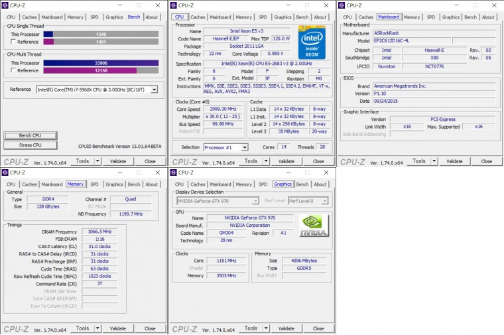Switch to Mainboard tab in Graphics window
The height and width of the screenshot is (335, 504).
tap(220, 184)
